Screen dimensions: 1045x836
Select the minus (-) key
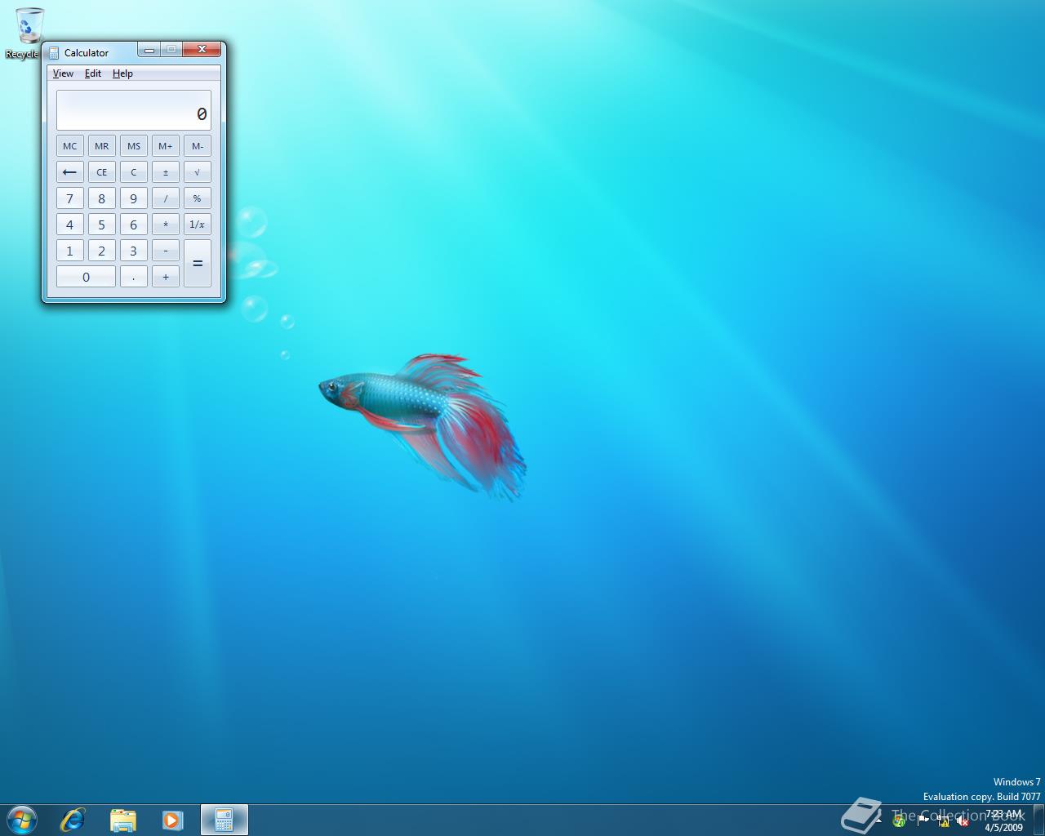166,251
